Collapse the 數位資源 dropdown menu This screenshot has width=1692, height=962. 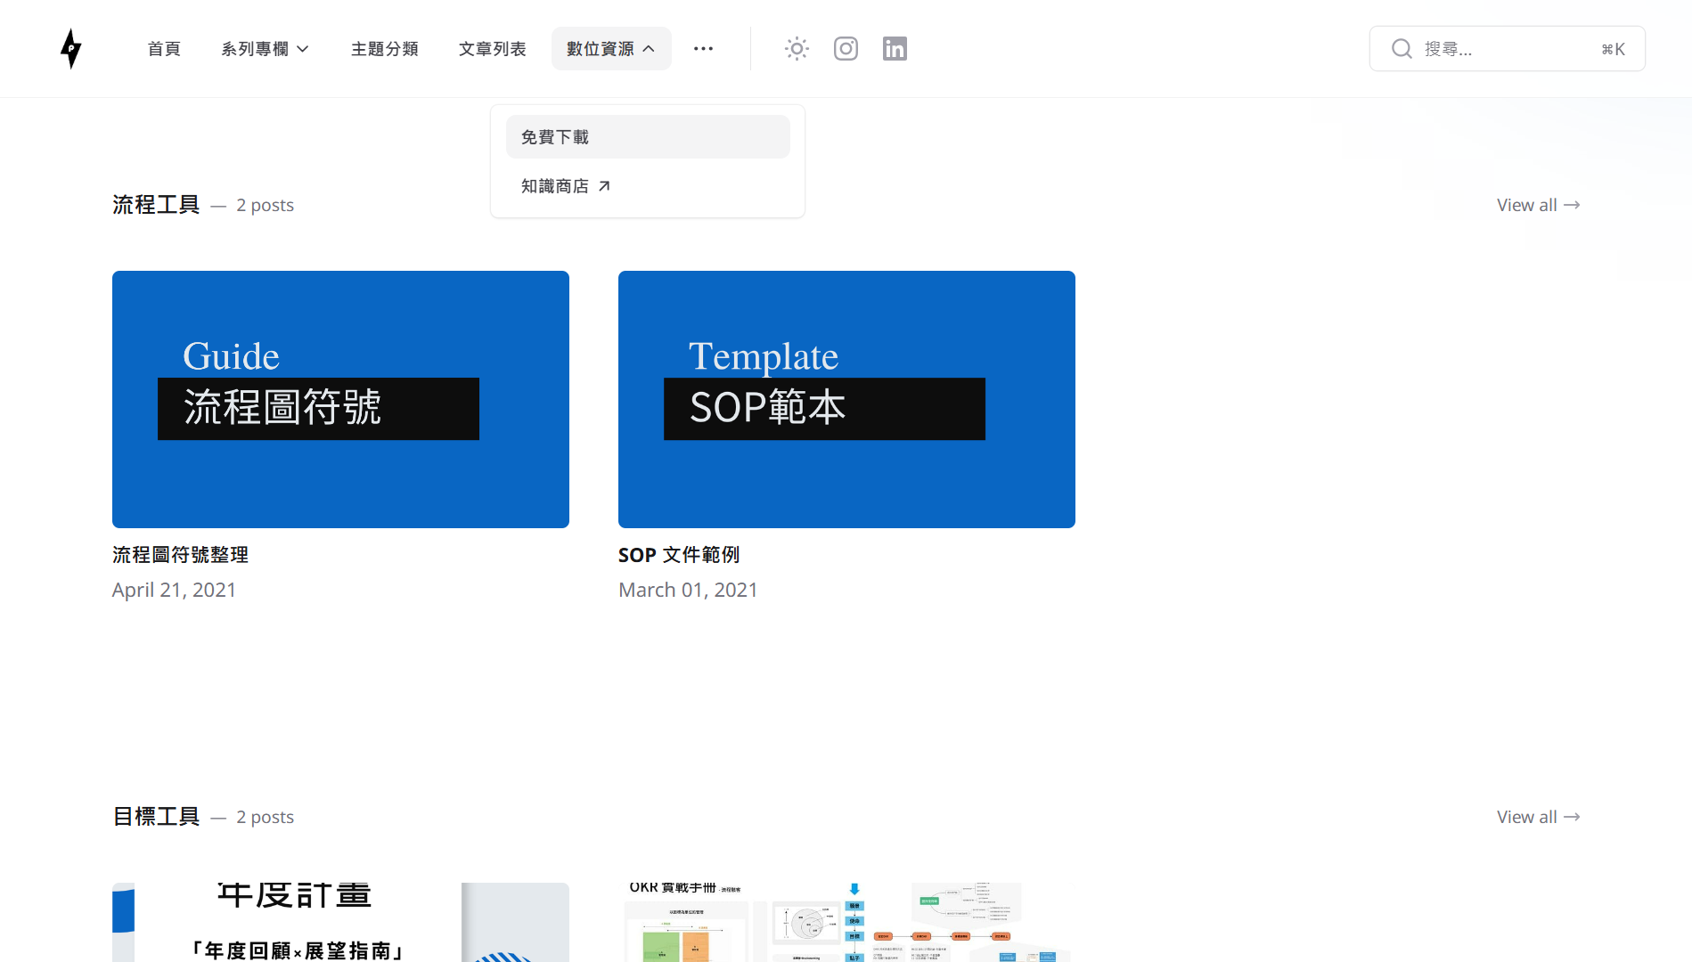(x=611, y=49)
